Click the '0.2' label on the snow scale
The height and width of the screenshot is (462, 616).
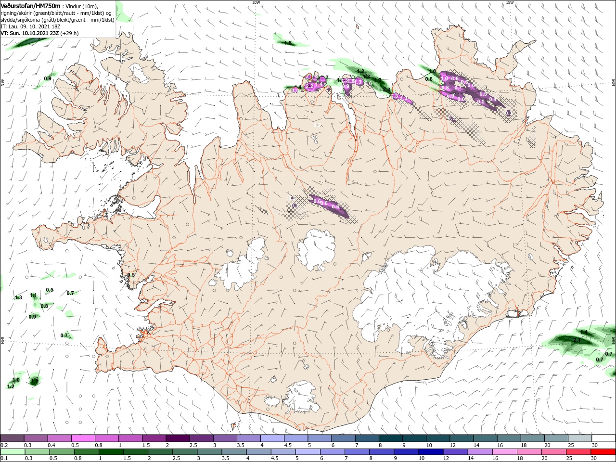tap(4, 445)
